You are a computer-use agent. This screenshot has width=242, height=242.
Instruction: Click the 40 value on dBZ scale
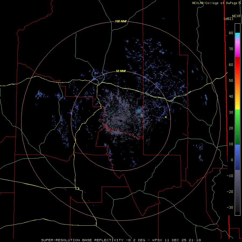[231, 97]
